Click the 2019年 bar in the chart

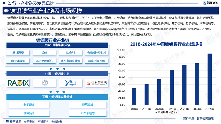click(146, 95)
